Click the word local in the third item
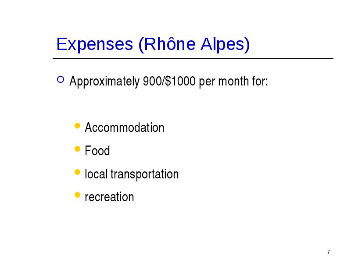Screen dimensions: 351x263 coord(96,174)
